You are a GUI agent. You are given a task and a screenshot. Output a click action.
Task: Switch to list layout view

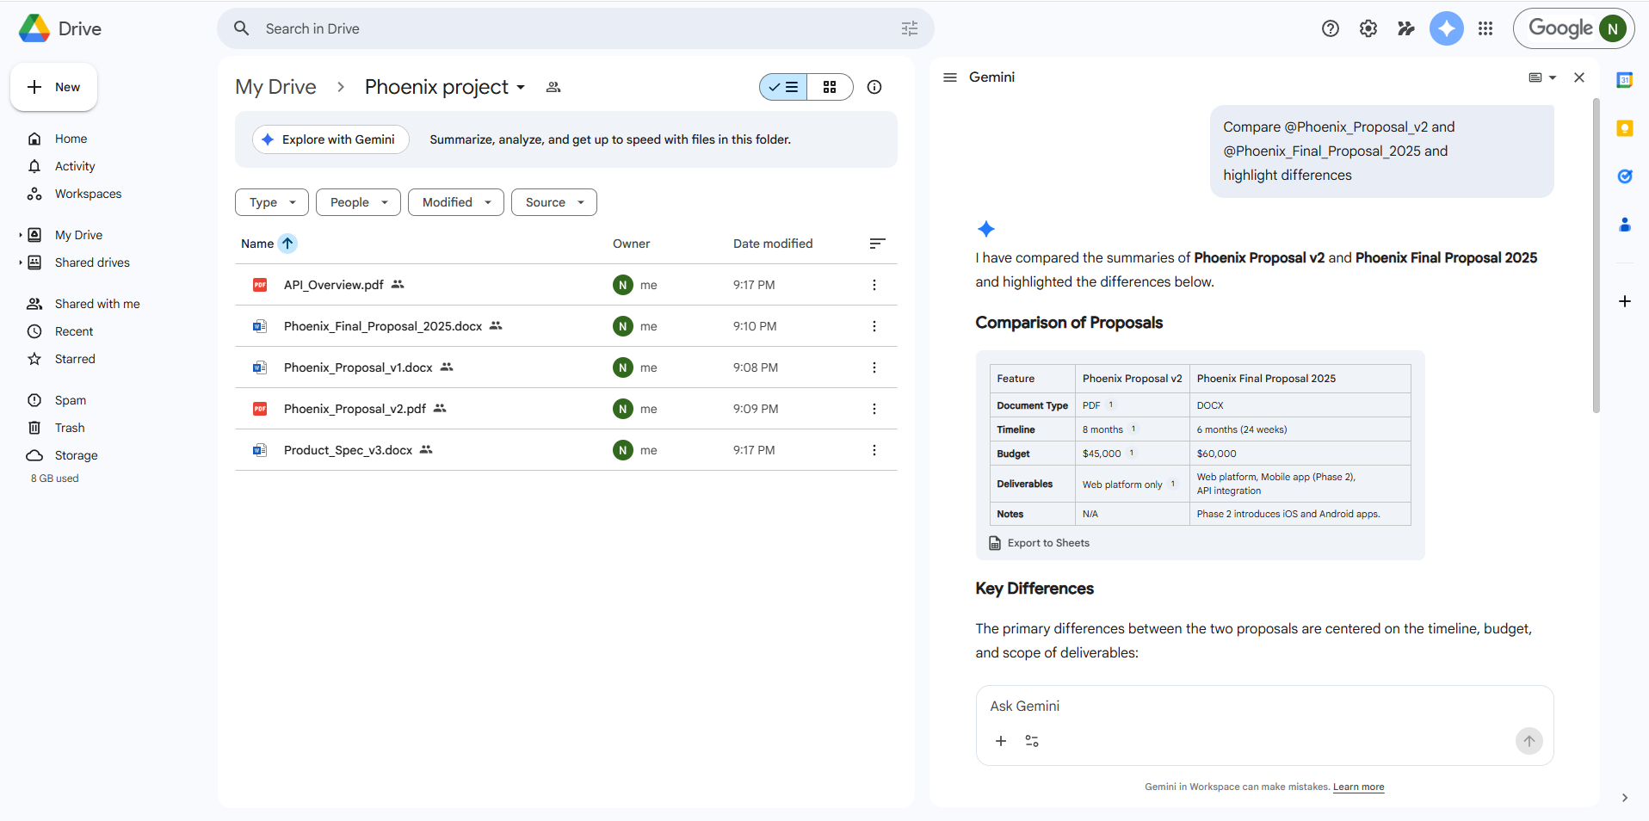coord(783,87)
